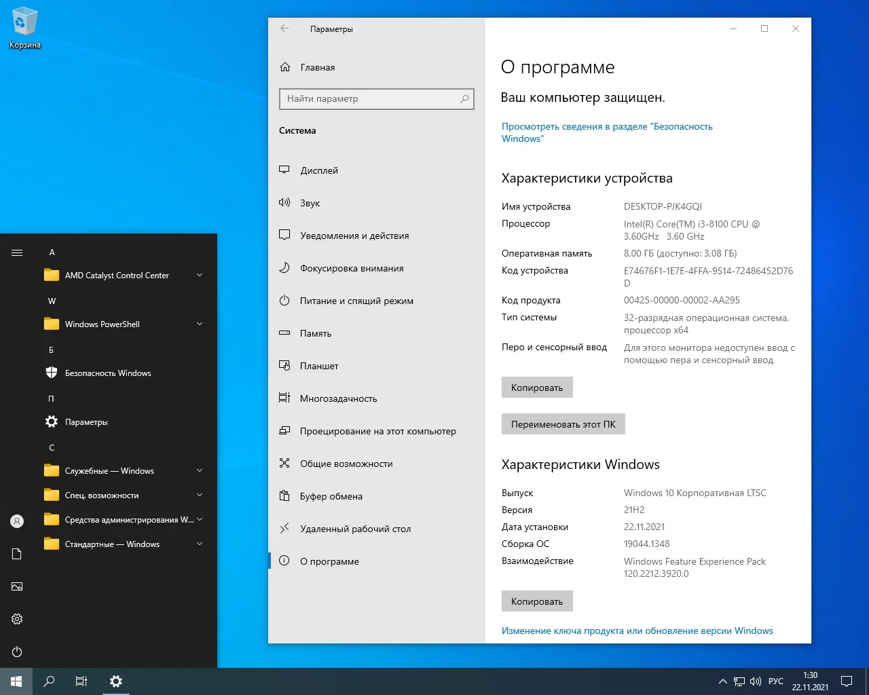Open Уведомления и действия page
Image resolution: width=869 pixels, height=695 pixels.
(x=376, y=236)
